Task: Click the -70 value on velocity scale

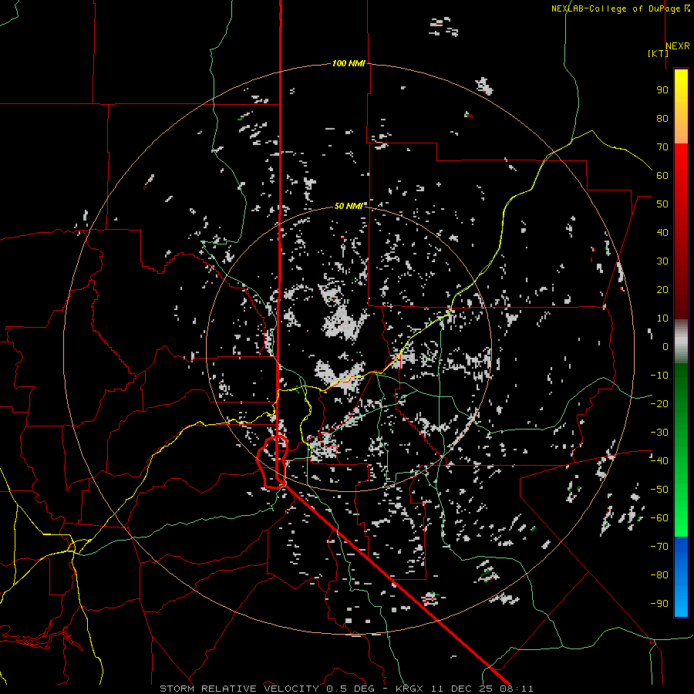Action: [x=659, y=547]
